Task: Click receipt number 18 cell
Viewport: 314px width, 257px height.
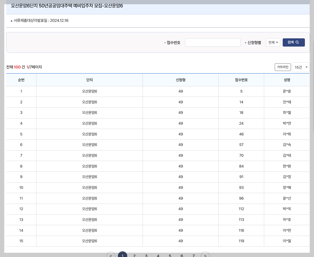Action: click(x=241, y=113)
